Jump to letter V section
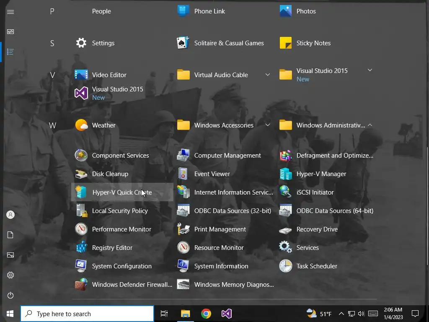The width and height of the screenshot is (429, 322). click(52, 75)
